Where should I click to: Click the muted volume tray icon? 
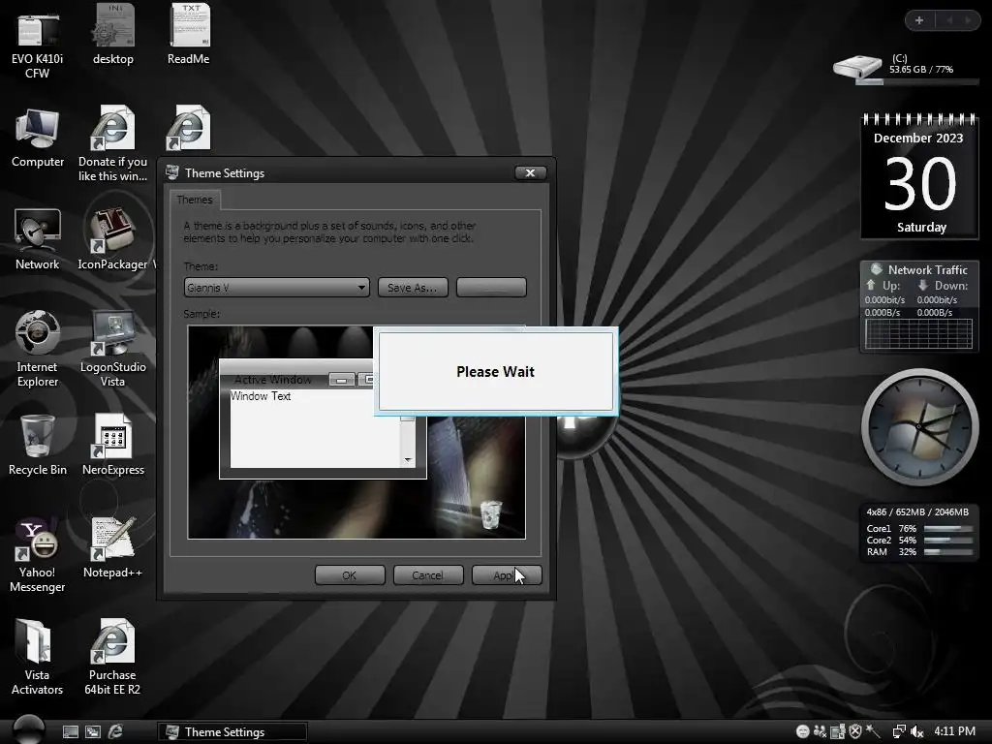(916, 732)
